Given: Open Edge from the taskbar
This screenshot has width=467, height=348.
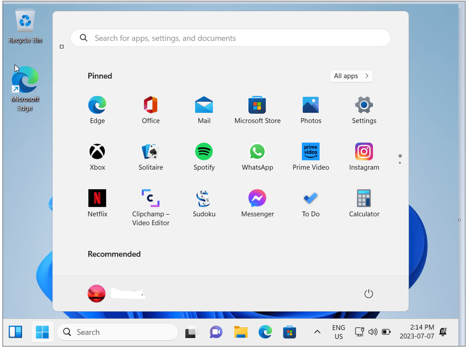Looking at the screenshot, I should (x=265, y=332).
